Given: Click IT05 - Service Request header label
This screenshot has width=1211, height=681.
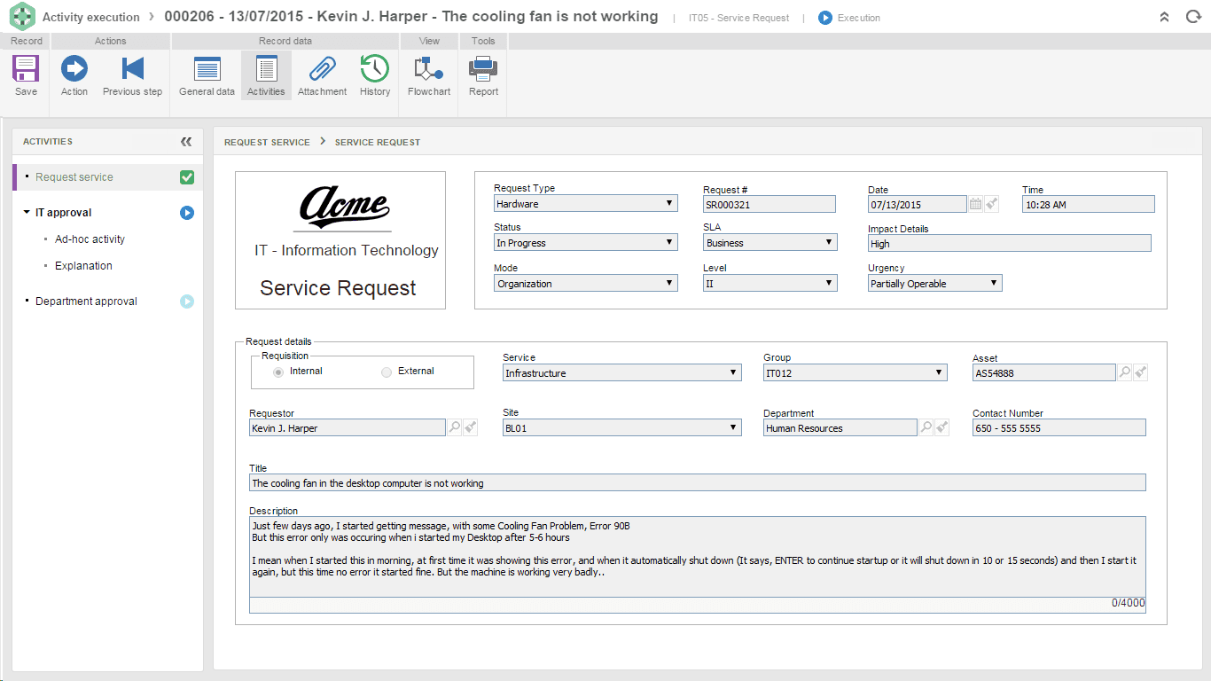Looking at the screenshot, I should 738,18.
